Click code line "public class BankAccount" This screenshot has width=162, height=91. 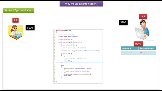64,30
